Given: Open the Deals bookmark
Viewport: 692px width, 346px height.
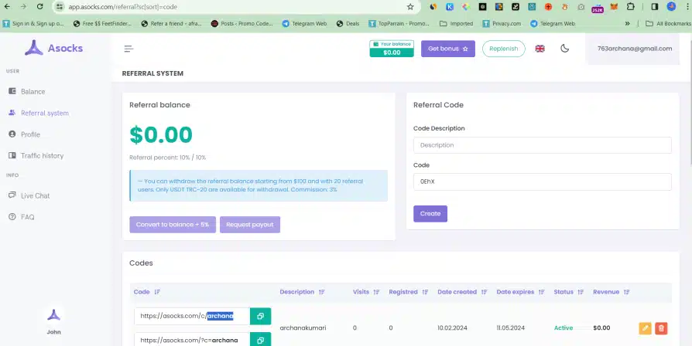Looking at the screenshot, I should [x=348, y=24].
